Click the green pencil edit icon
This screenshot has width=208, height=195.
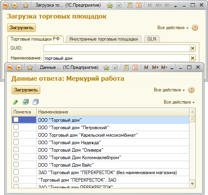[16, 102]
